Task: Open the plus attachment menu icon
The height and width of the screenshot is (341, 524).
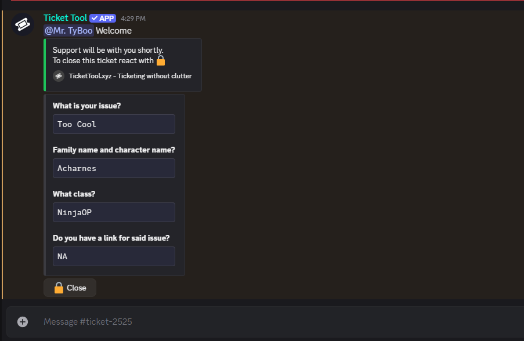Action: pyautogui.click(x=23, y=321)
